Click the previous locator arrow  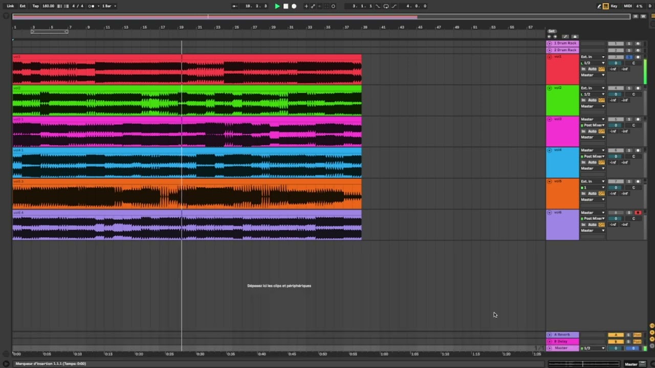tap(549, 37)
